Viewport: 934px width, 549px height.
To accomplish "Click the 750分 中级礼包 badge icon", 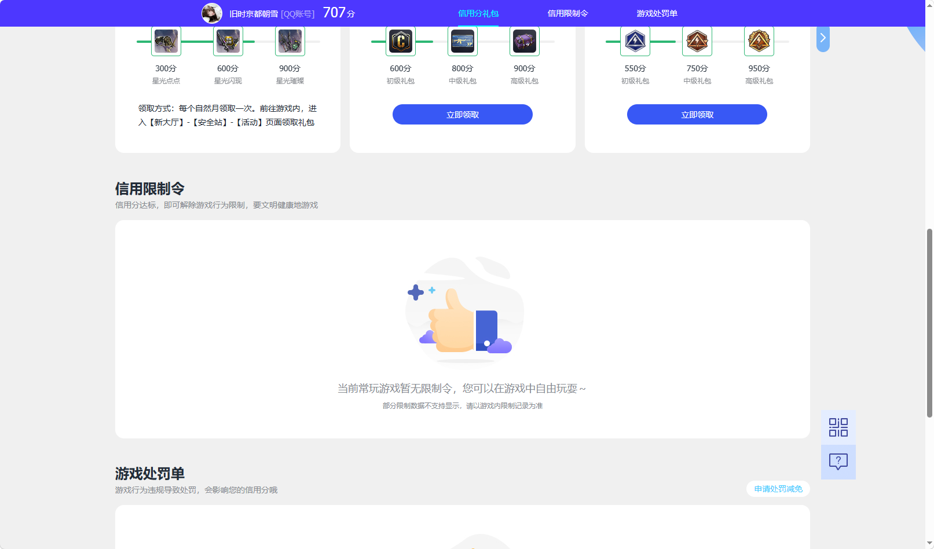I will [697, 41].
